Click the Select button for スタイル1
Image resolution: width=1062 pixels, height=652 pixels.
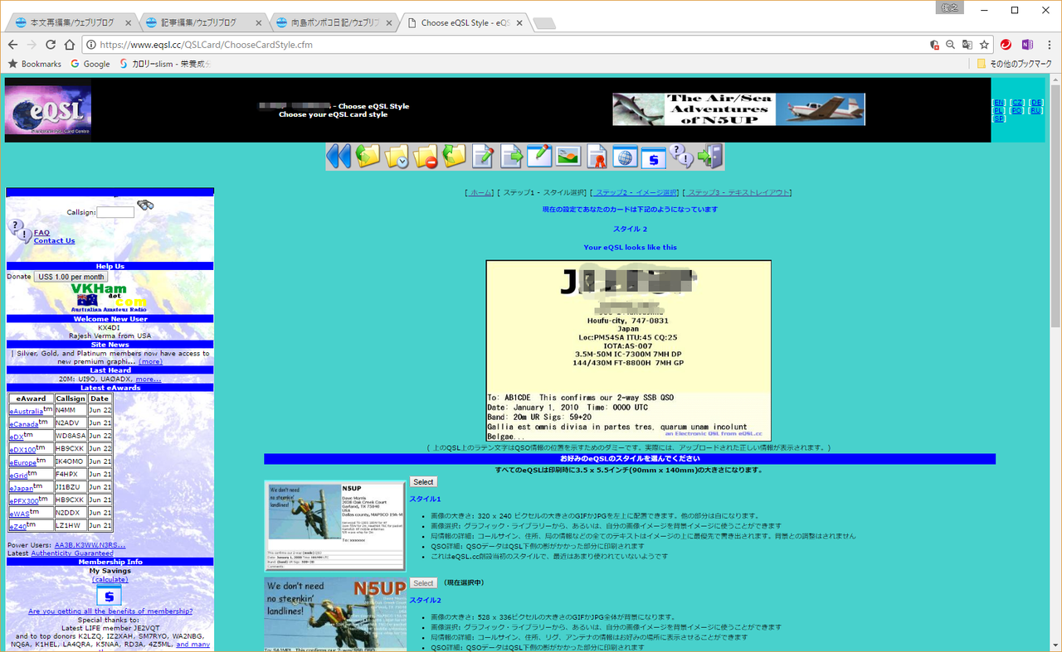tap(423, 482)
